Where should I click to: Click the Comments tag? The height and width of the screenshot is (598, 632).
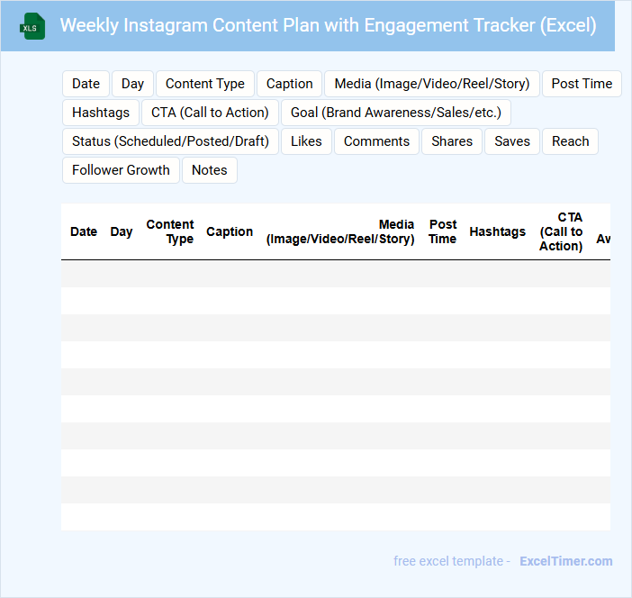pos(376,141)
